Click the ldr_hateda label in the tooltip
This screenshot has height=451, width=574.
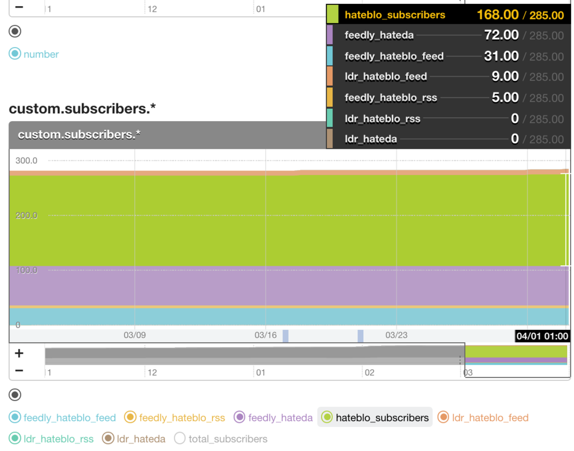pos(371,139)
